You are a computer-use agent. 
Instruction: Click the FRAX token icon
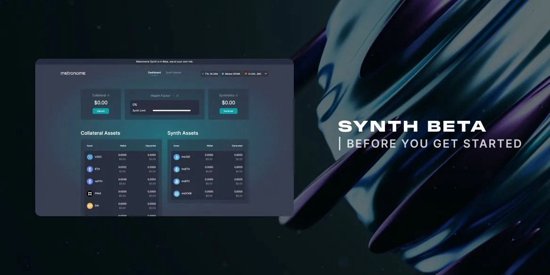(90, 194)
